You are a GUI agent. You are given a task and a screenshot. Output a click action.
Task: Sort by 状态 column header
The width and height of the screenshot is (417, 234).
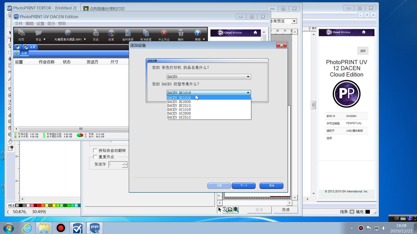(x=67, y=62)
